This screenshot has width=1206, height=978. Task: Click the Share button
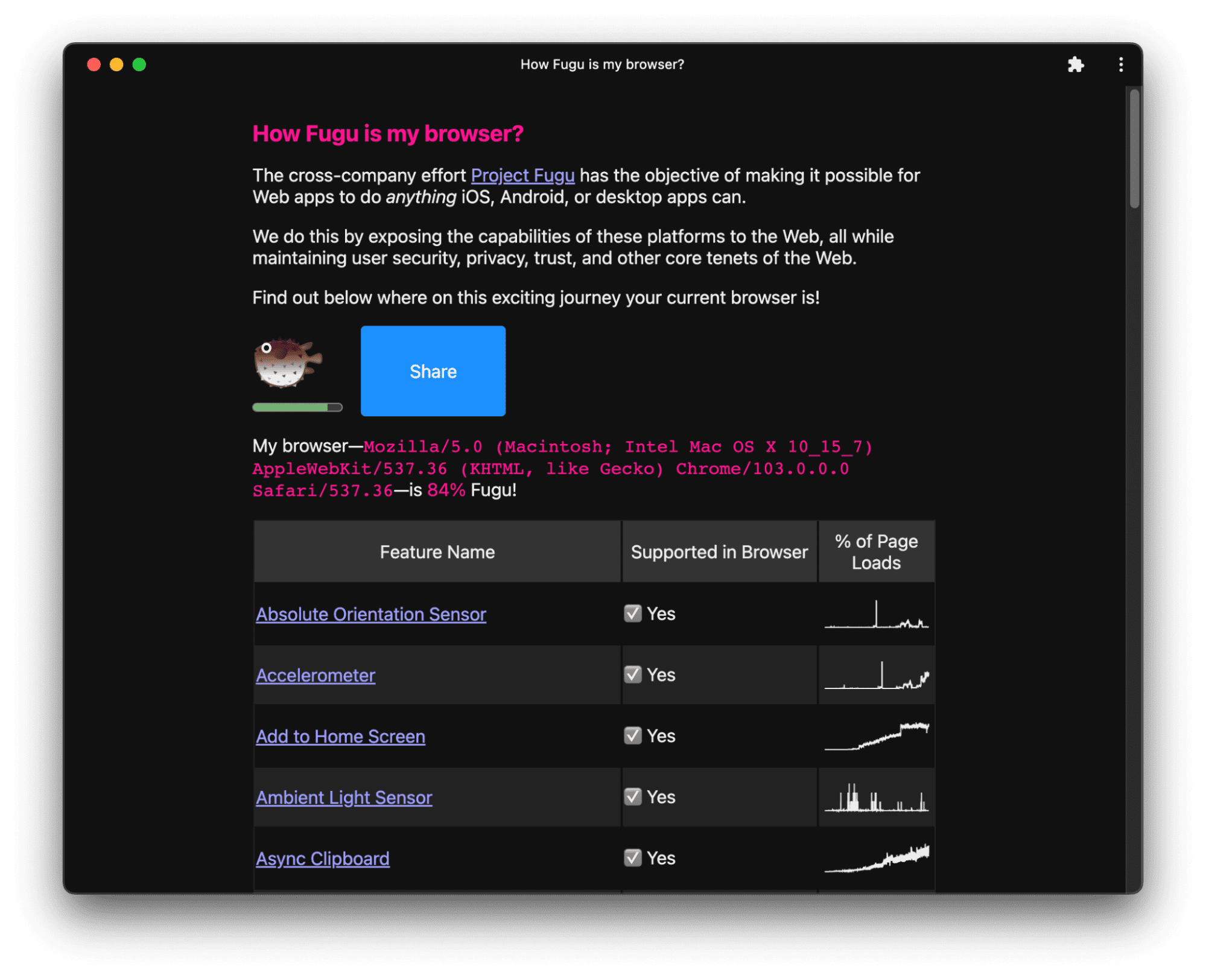(433, 370)
